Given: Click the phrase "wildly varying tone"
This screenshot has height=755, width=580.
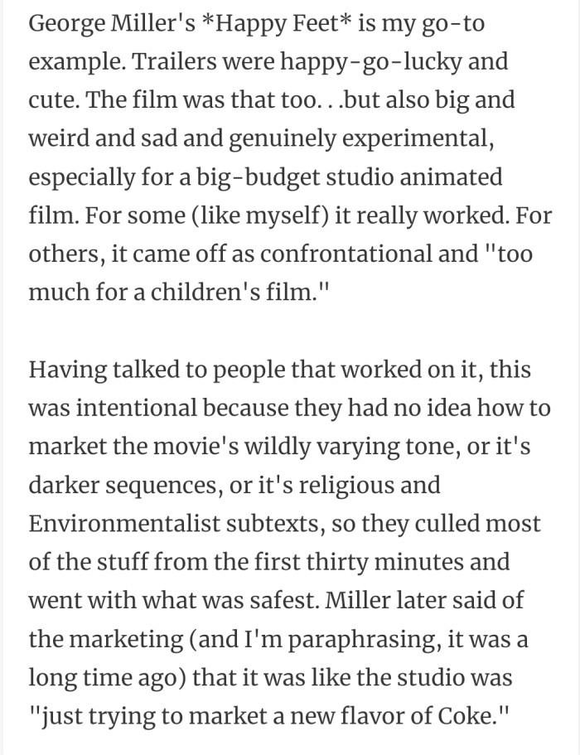Looking at the screenshot, I should [376, 448].
